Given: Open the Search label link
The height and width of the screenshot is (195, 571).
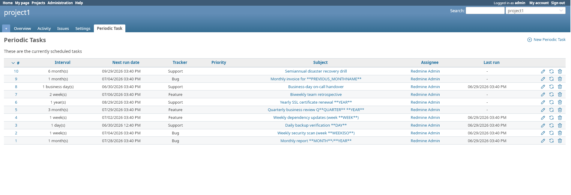Looking at the screenshot, I should click(457, 11).
